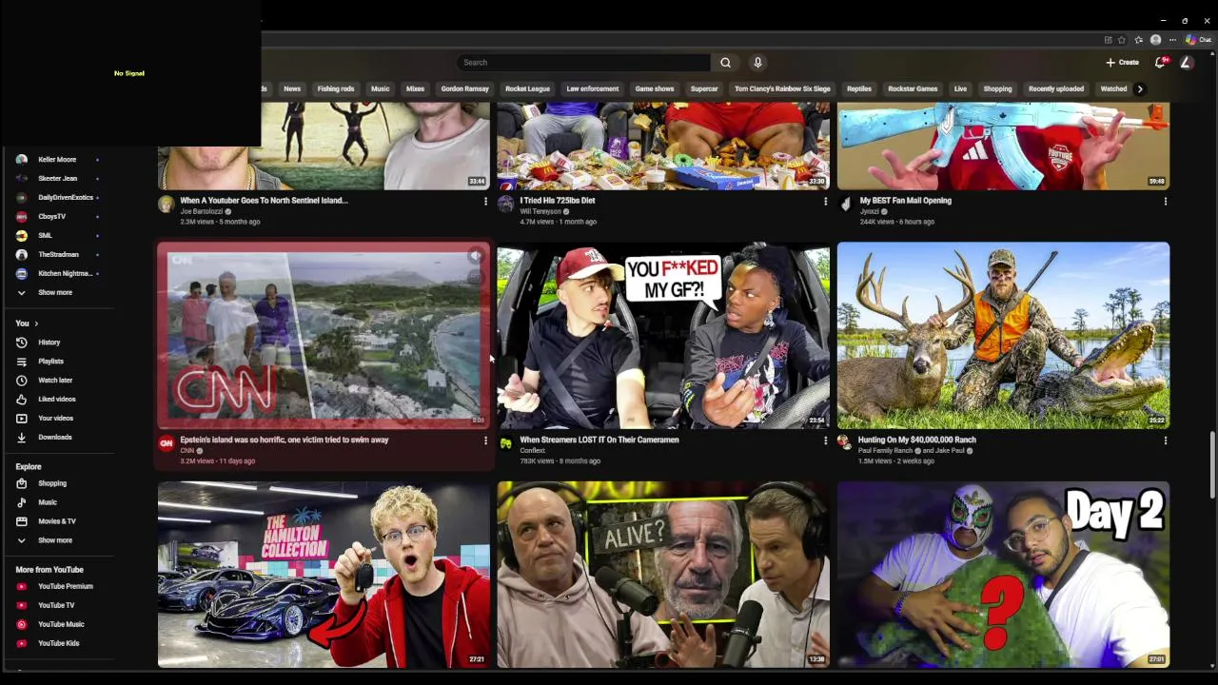Open browser profile icon in toolbar
Screen dimensions: 1218x685
click(1155, 40)
